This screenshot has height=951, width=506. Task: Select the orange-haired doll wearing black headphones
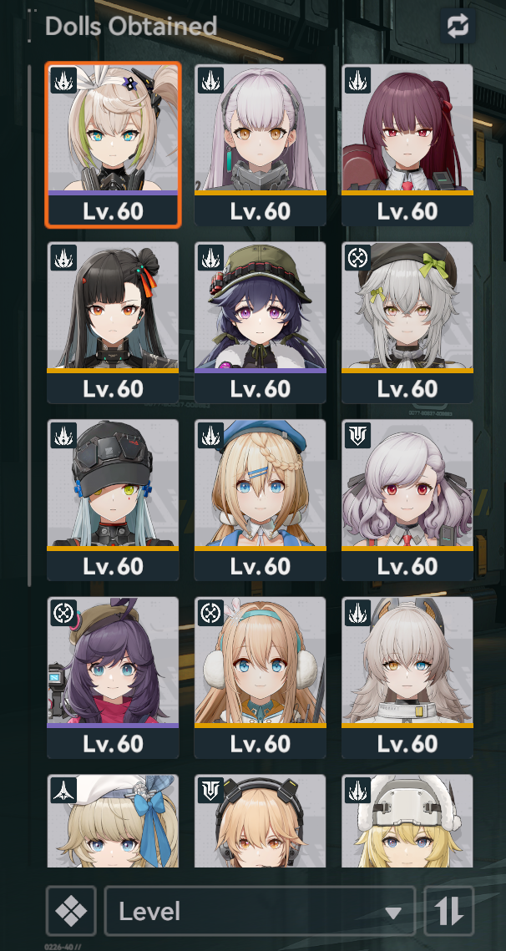(261, 822)
